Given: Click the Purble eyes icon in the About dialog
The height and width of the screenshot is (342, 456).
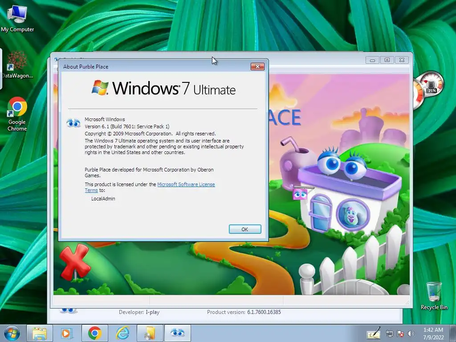Looking at the screenshot, I should 73,123.
